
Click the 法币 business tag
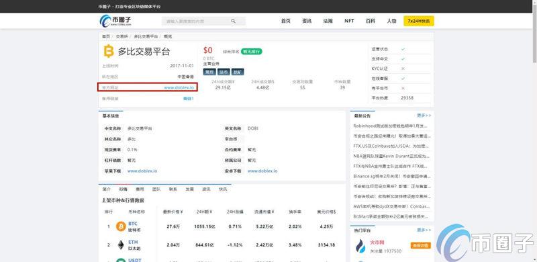pos(224,72)
